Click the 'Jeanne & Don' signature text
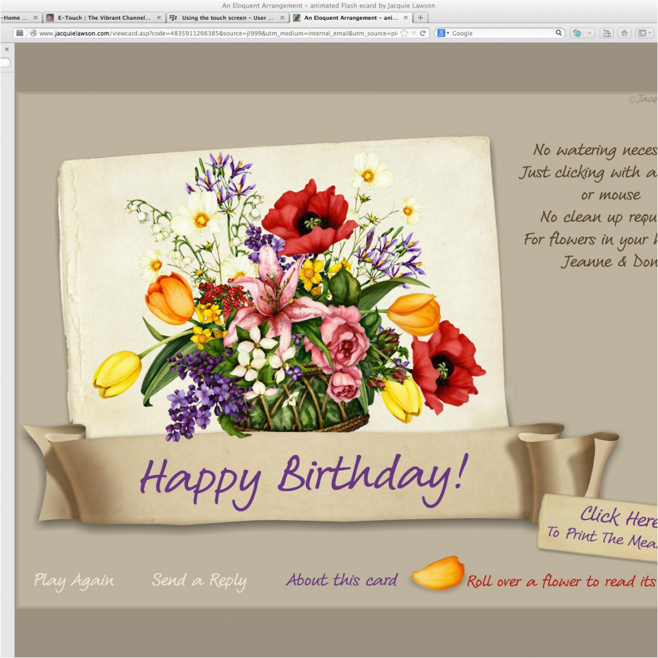 point(609,262)
